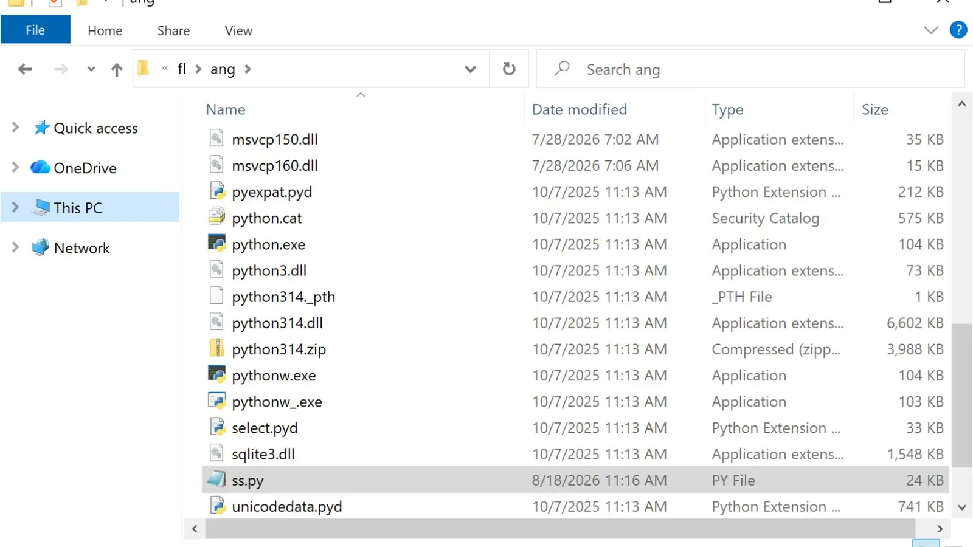Open the address bar history dropdown
973x547 pixels.
pyautogui.click(x=470, y=69)
